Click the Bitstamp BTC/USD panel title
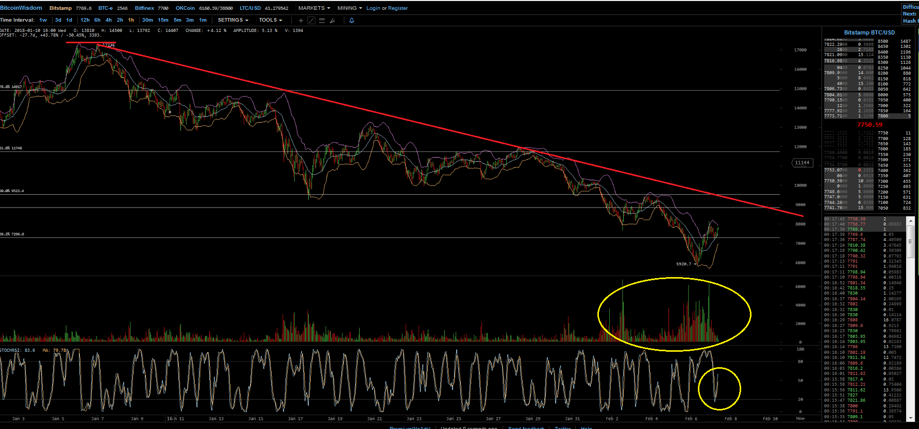Viewport: 919px width, 429px height. [x=870, y=32]
